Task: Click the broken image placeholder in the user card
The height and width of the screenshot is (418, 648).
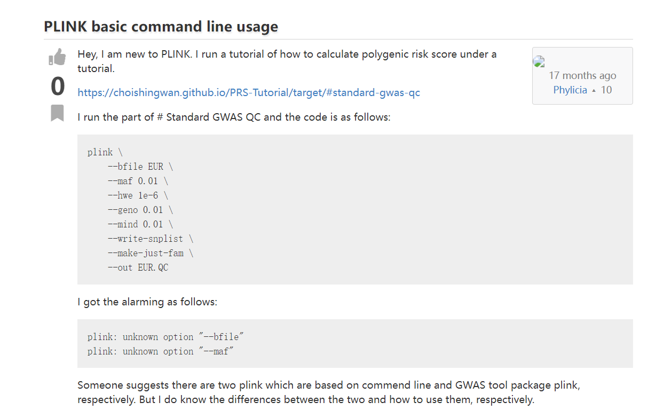Action: 539,61
